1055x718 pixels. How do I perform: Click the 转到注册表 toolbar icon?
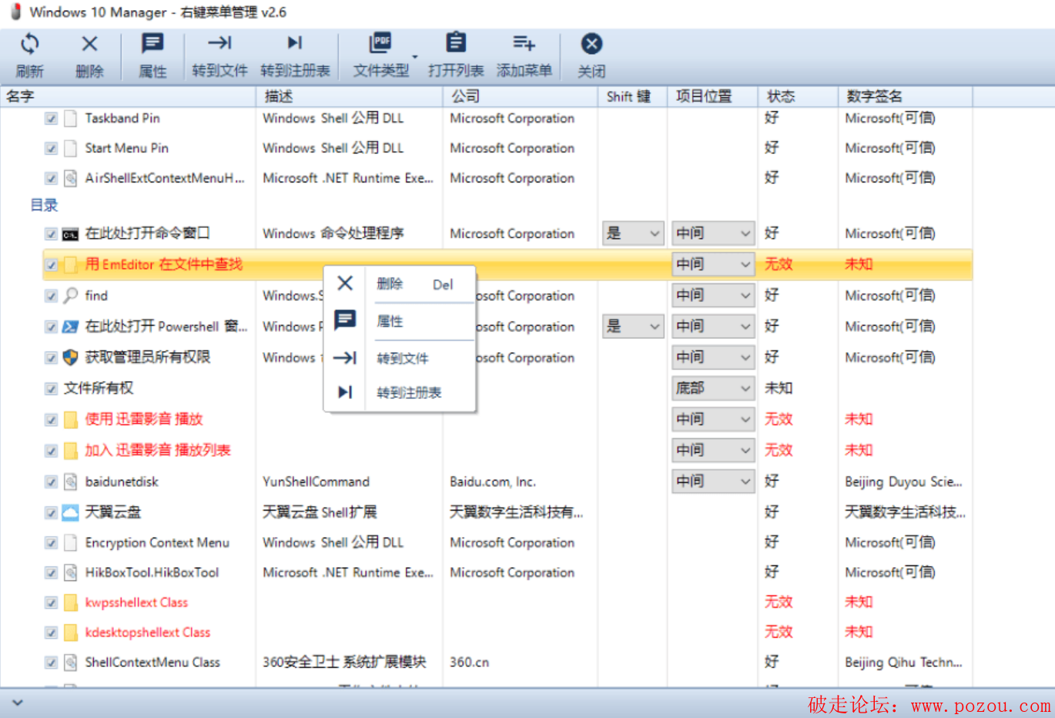pyautogui.click(x=295, y=45)
